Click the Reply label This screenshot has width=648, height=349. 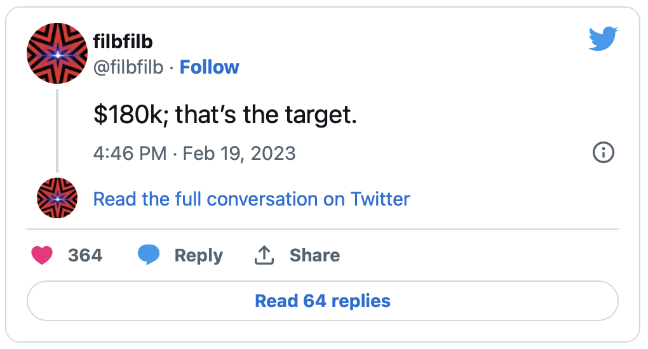tap(198, 255)
